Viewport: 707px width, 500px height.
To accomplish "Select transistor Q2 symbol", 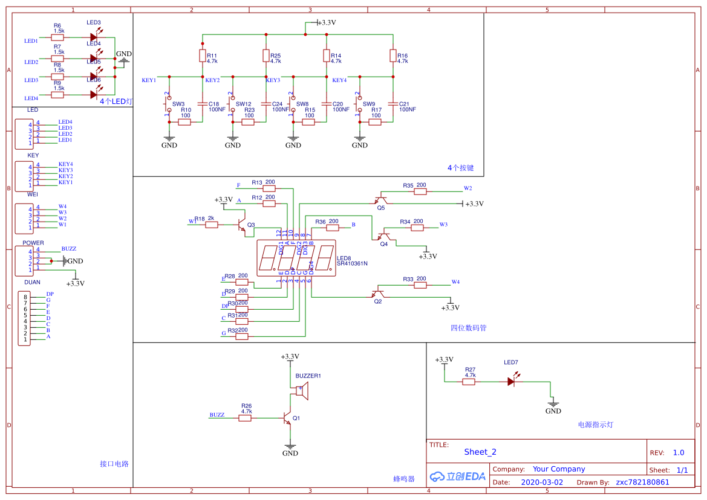I will coord(378,293).
